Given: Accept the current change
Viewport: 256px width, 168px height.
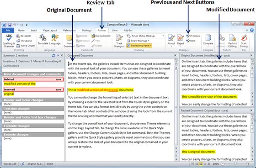Looking at the screenshot, I should [171, 41].
